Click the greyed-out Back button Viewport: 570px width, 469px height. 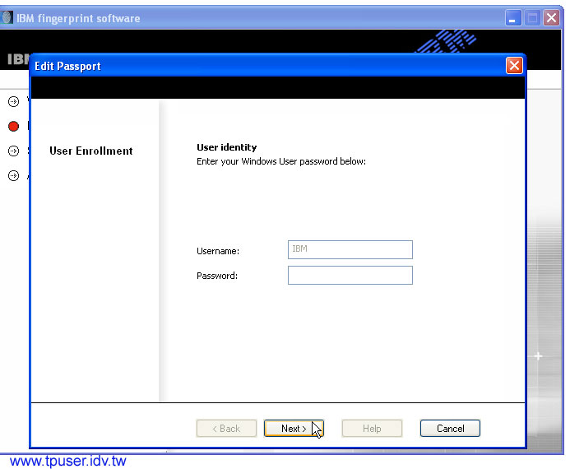[x=226, y=429]
